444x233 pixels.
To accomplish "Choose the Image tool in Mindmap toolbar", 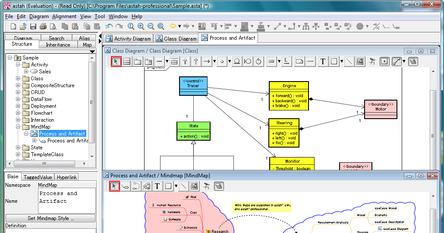I will click(x=194, y=186).
